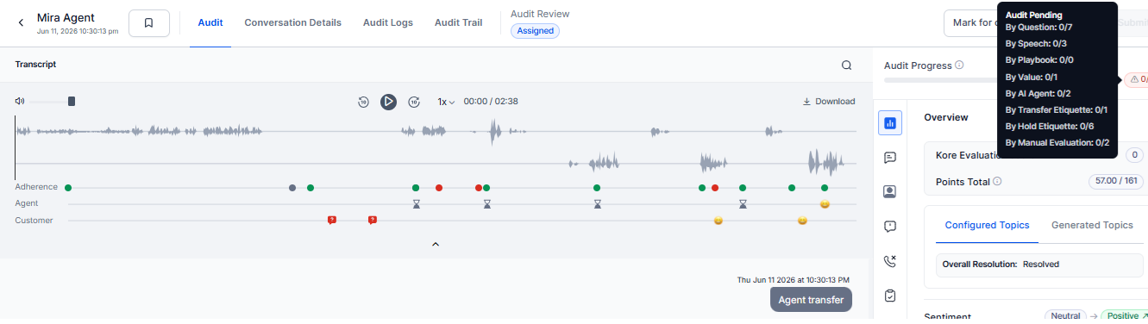This screenshot has width=1148, height=324.
Task: Open the Audit Trail tab
Action: pyautogui.click(x=458, y=23)
